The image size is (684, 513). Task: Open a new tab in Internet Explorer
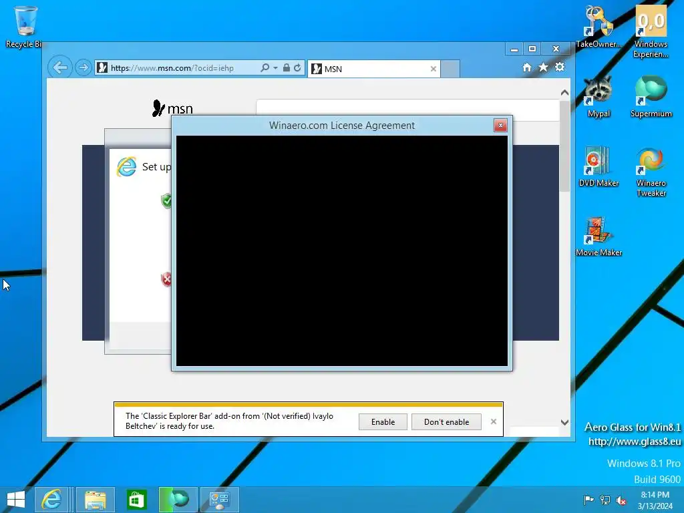coord(450,69)
